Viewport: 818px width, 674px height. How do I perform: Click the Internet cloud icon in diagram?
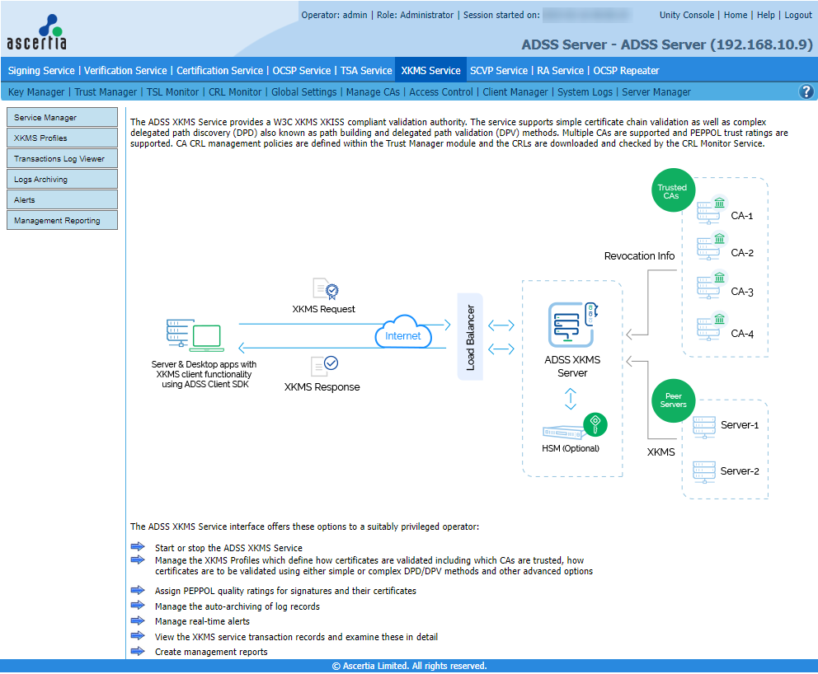[x=402, y=335]
